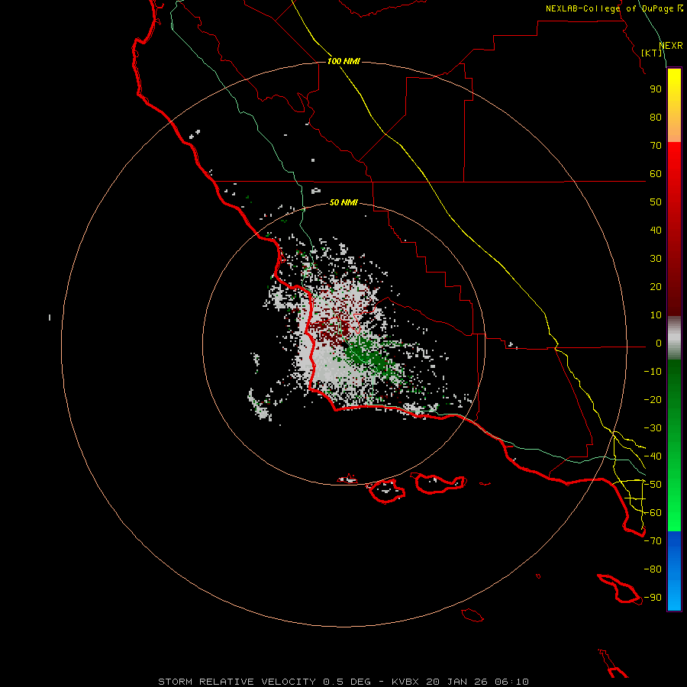Click "STORM RELATIVE VELOCITY" in the caption
The height and width of the screenshot is (687, 687).
237,682
